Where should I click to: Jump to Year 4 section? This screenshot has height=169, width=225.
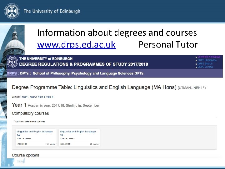coord(49,97)
